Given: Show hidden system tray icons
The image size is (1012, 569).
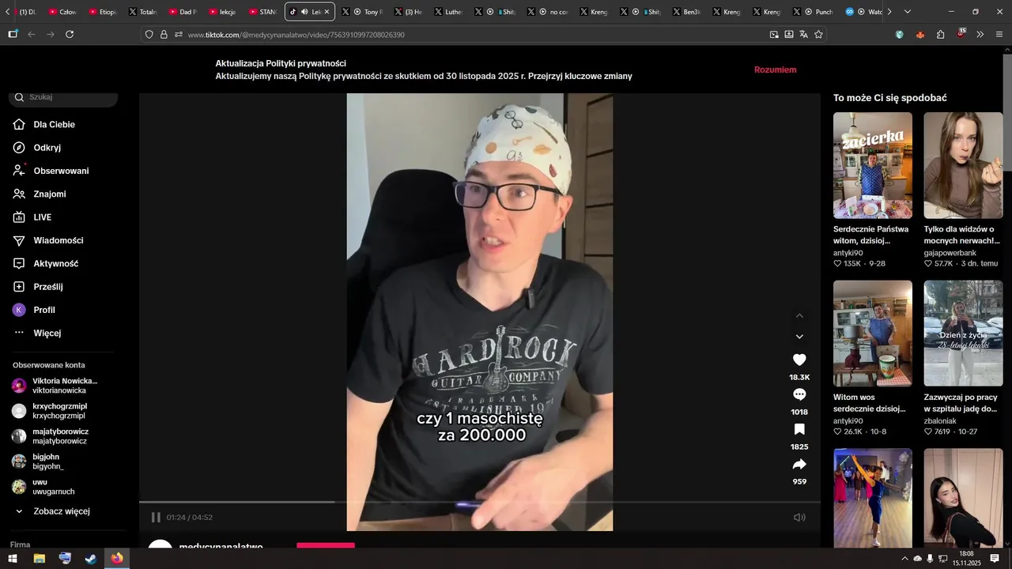Looking at the screenshot, I should click(x=904, y=559).
